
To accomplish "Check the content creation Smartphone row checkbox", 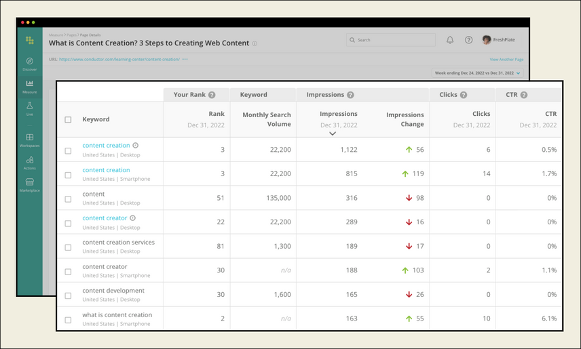I will click(68, 175).
